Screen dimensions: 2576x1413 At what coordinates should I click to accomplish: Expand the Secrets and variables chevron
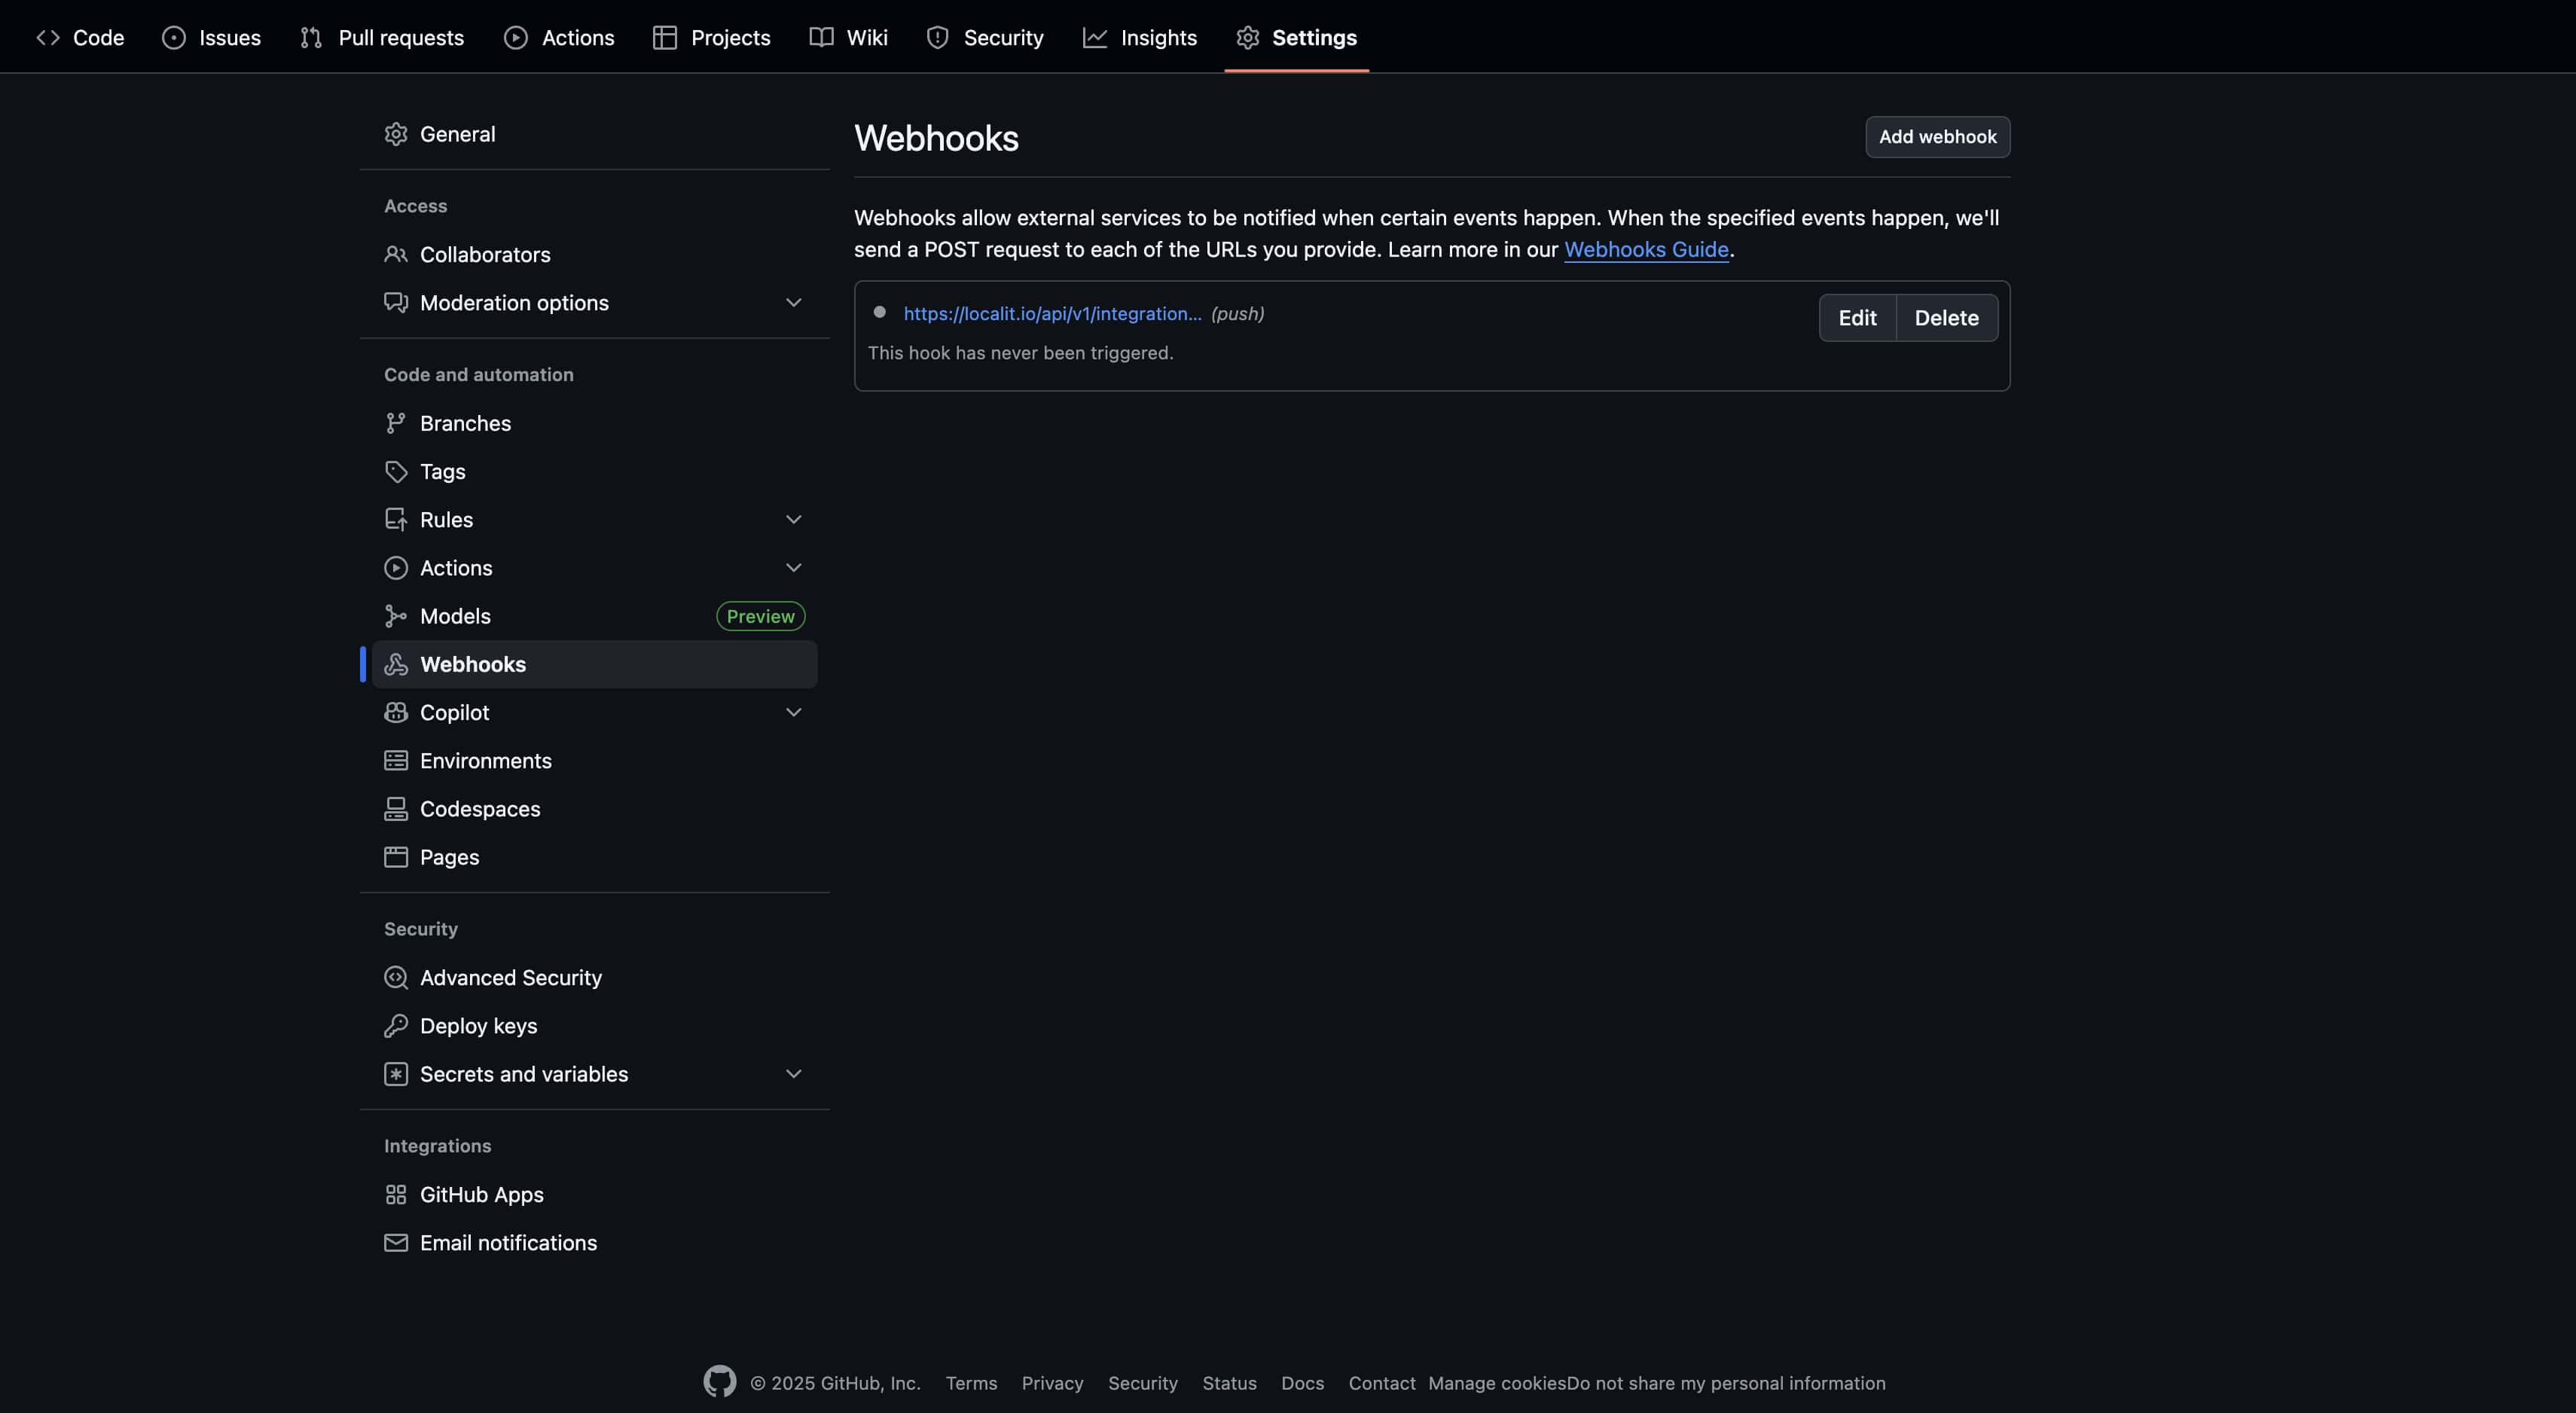(794, 1074)
